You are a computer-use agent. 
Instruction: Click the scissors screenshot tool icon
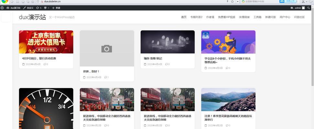pyautogui.click(x=303, y=2)
